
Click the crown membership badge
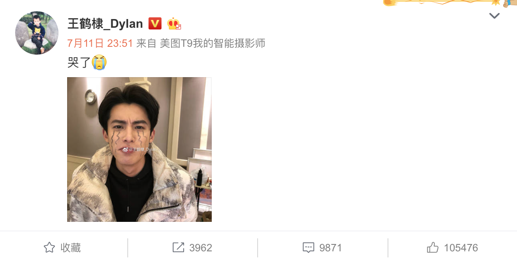[174, 24]
